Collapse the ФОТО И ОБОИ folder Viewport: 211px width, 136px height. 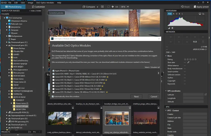[9, 97]
